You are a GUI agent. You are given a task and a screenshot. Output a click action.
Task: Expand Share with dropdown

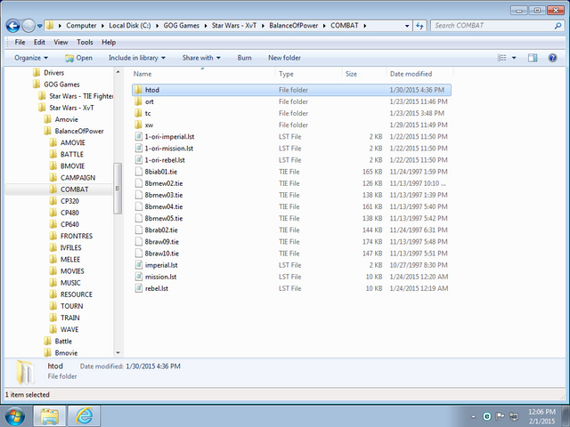pos(201,58)
